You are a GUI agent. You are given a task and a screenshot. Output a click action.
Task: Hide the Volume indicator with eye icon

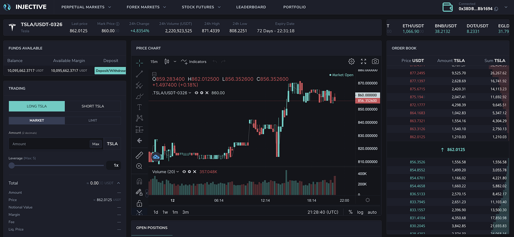(x=184, y=172)
